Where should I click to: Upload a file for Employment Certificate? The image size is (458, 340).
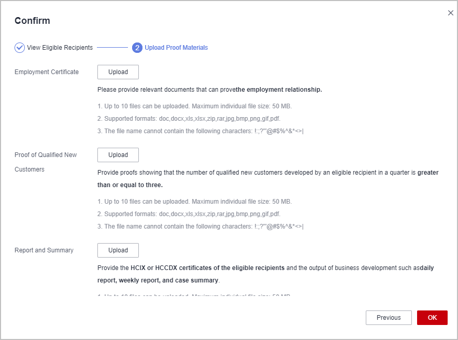[x=118, y=72]
